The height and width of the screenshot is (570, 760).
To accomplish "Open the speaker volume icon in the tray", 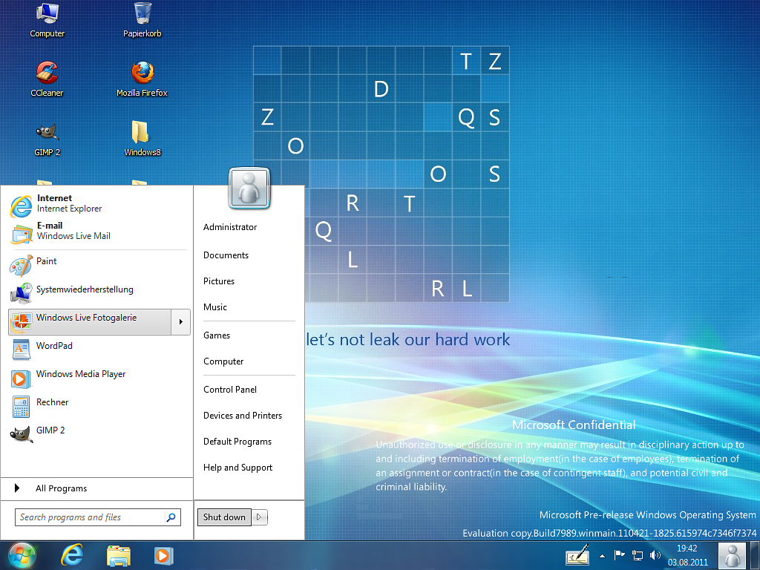I will coord(655,555).
